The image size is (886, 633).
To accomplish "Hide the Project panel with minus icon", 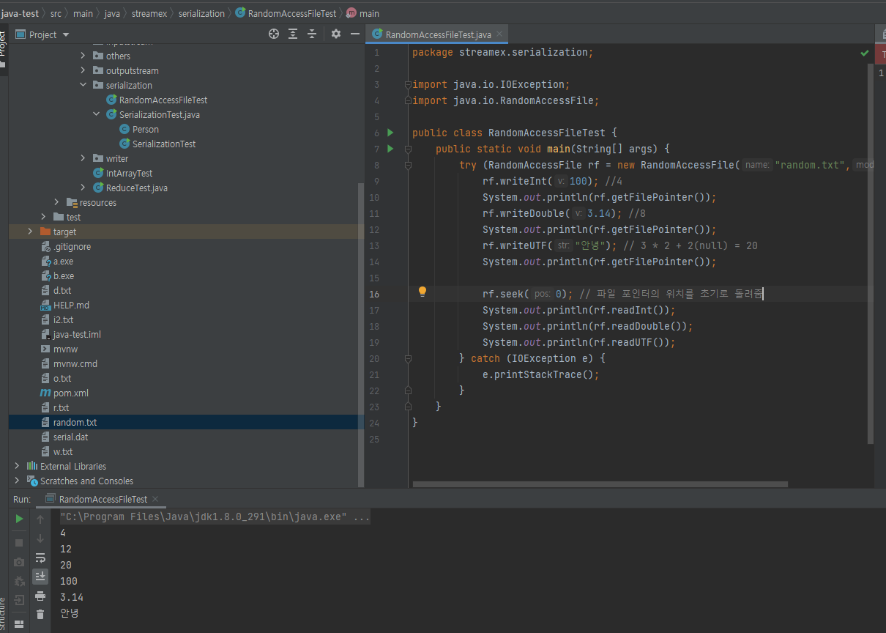I will [355, 34].
